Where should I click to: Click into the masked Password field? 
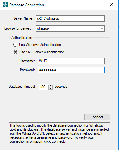(71, 70)
